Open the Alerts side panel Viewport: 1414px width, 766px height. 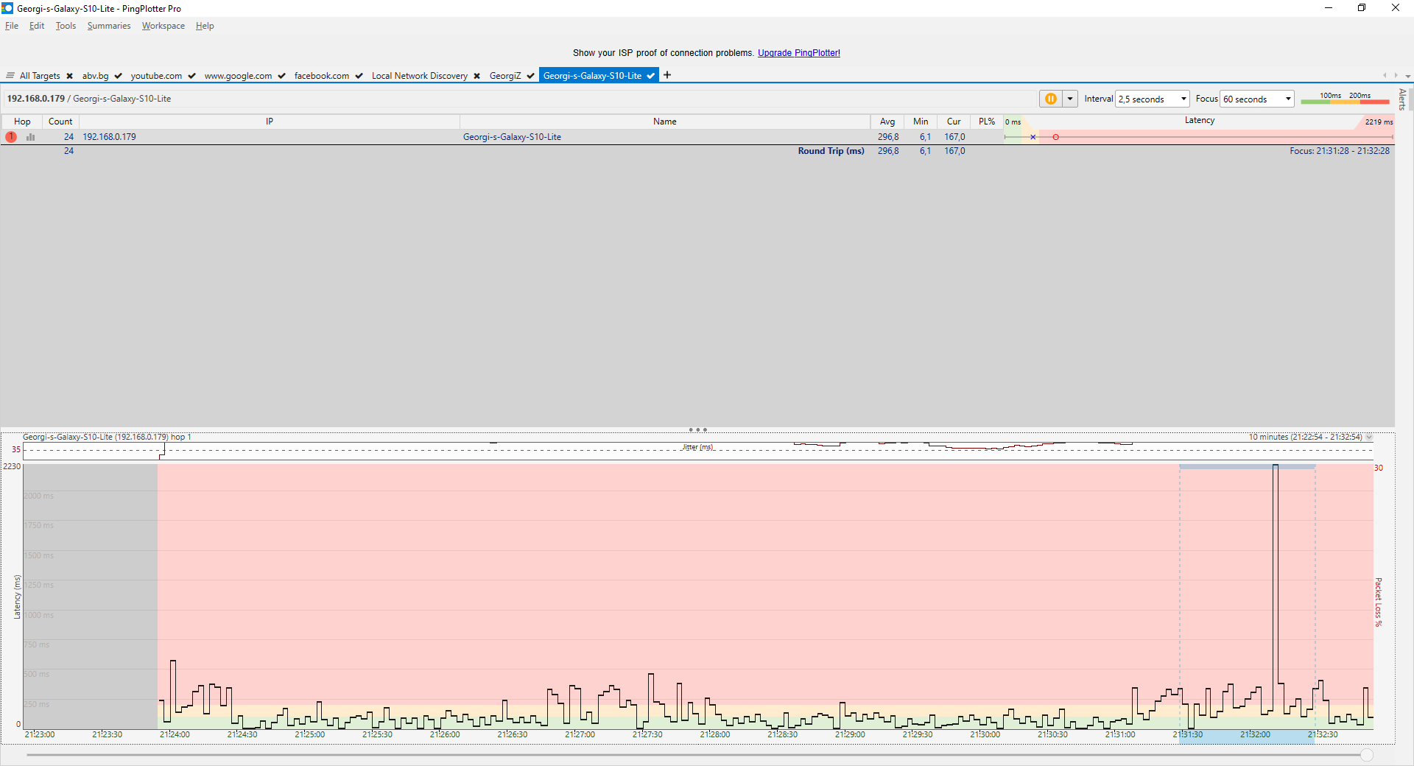click(1402, 99)
